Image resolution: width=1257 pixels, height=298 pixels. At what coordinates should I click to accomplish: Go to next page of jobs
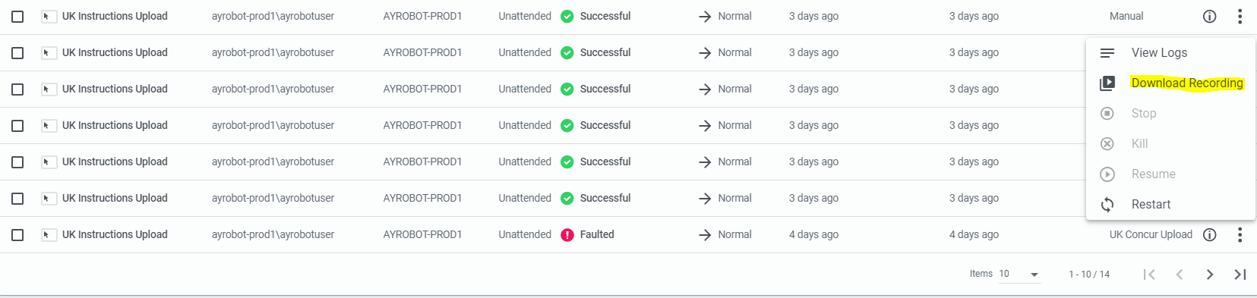[1210, 274]
